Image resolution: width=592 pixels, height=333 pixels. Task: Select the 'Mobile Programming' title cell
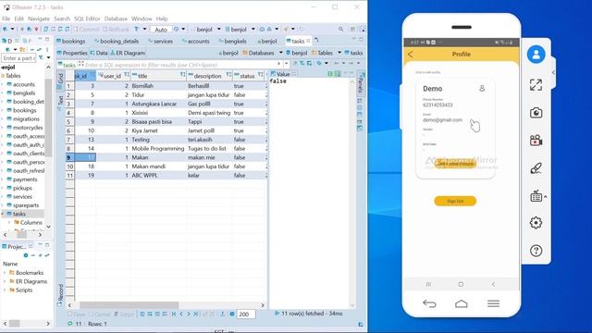(x=158, y=148)
